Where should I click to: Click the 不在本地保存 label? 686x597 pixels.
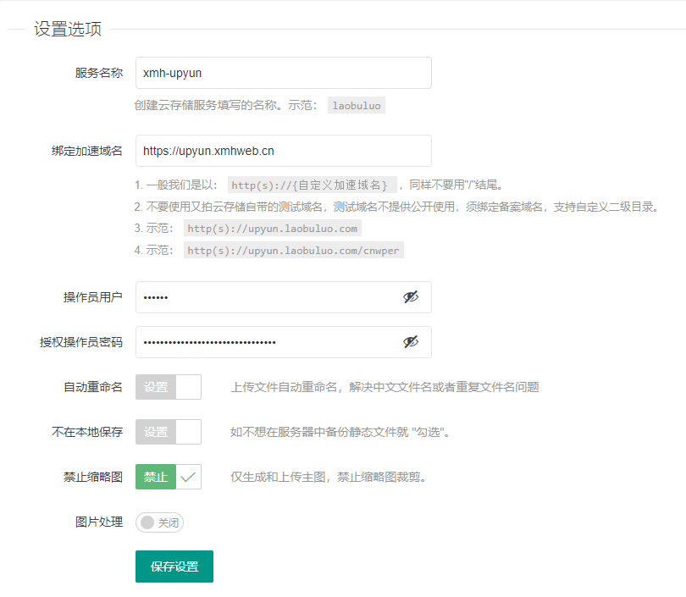(x=87, y=432)
